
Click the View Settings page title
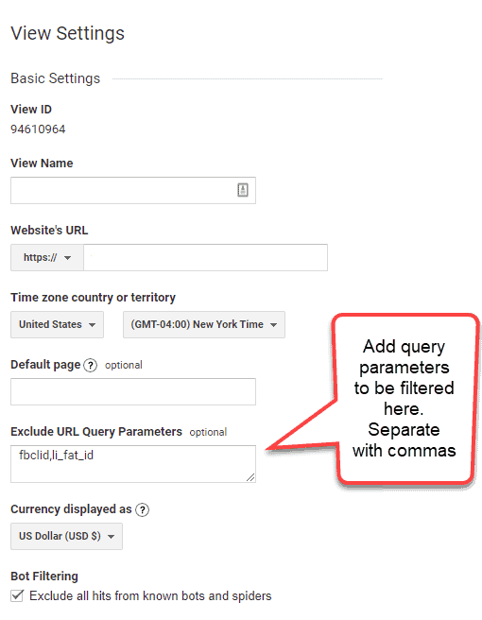(68, 33)
